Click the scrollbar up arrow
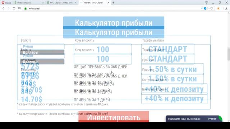 tap(229, 13)
